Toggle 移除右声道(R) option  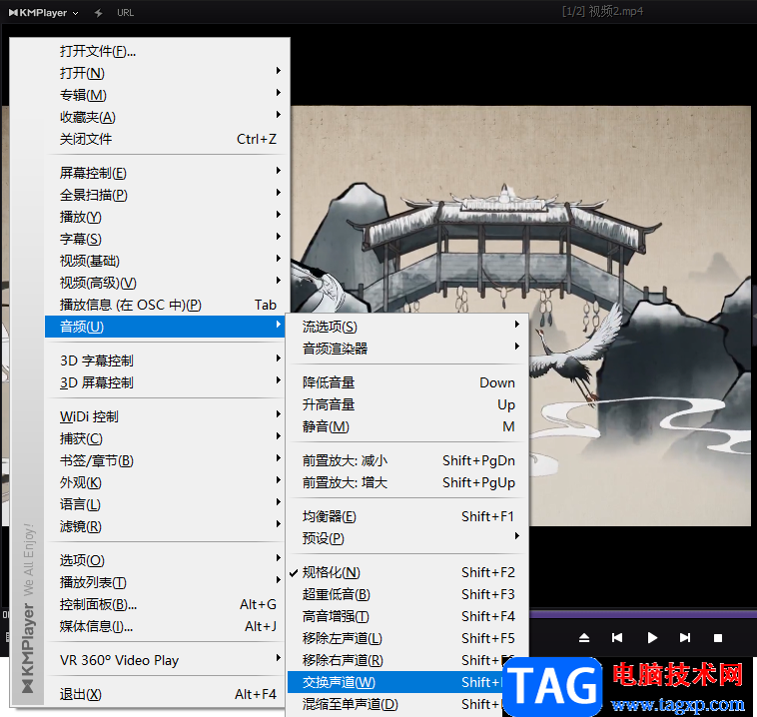[x=408, y=660]
